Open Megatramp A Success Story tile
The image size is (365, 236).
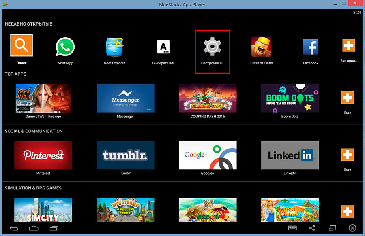[125, 210]
